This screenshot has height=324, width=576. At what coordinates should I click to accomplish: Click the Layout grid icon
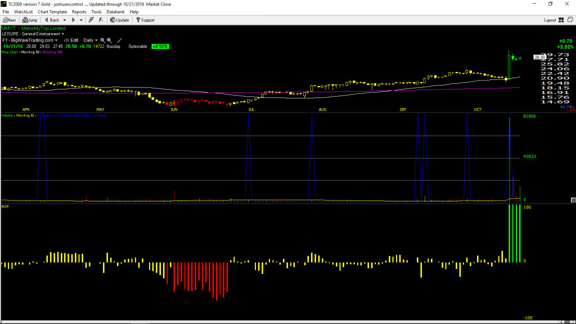pos(561,20)
